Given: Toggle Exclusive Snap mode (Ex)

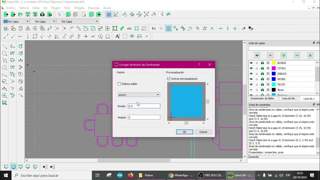Looking at the screenshot, I should (x=154, y=28).
